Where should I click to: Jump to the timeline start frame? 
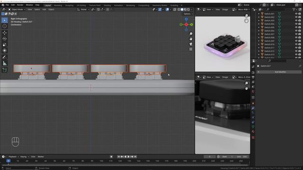[x=118, y=157]
